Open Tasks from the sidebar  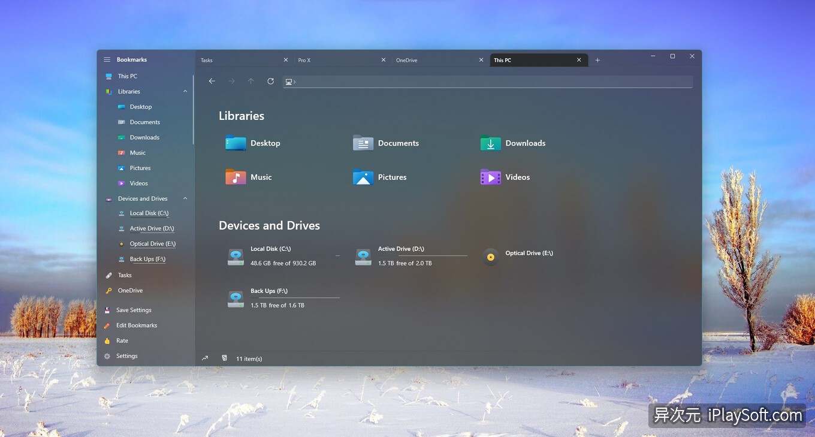click(x=125, y=275)
